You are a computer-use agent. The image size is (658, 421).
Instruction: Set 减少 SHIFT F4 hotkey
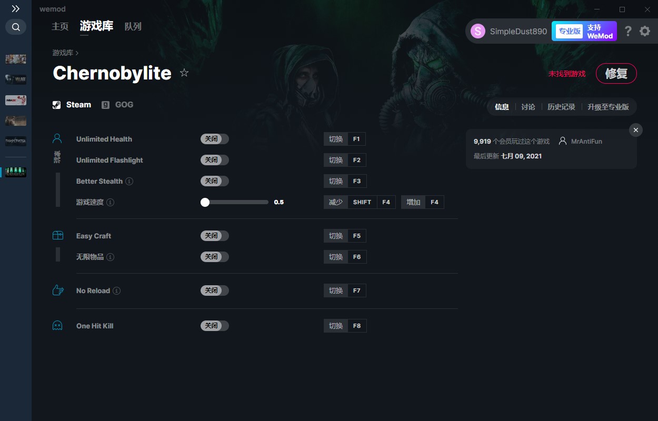pos(360,202)
